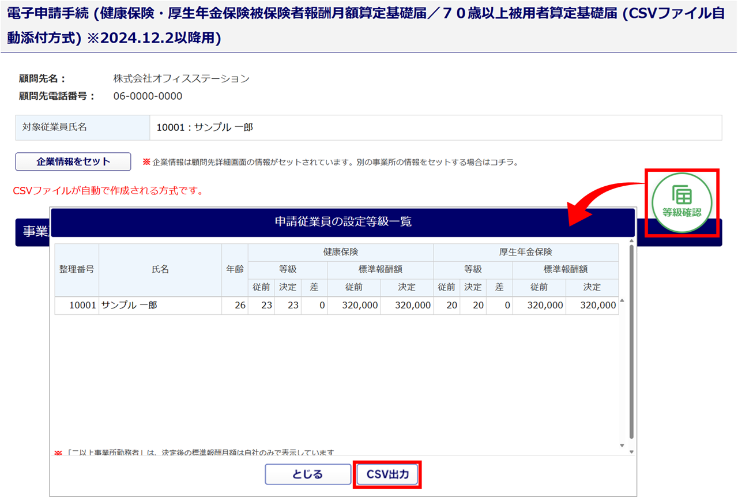This screenshot has height=497, width=738.
Task: Click the 10001 整理番号 cell
Action: [77, 306]
